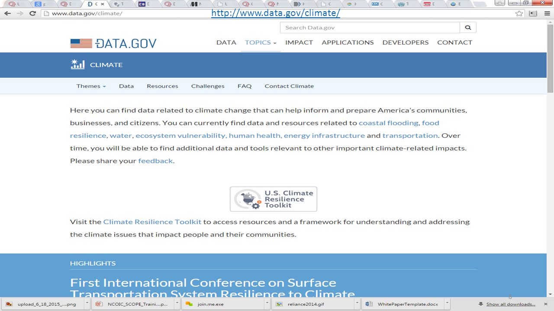Expand options arrow for reliance2014.gif download
The height and width of the screenshot is (311, 554).
357,304
